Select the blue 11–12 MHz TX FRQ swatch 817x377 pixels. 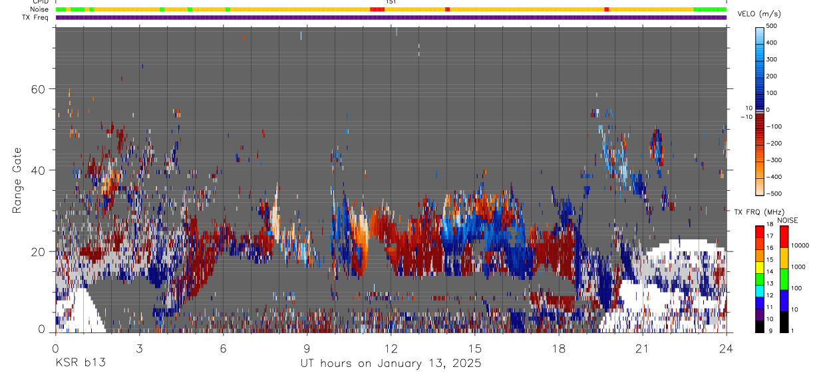pos(759,303)
